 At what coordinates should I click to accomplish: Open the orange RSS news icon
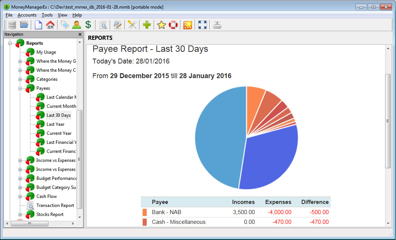pyautogui.click(x=187, y=25)
